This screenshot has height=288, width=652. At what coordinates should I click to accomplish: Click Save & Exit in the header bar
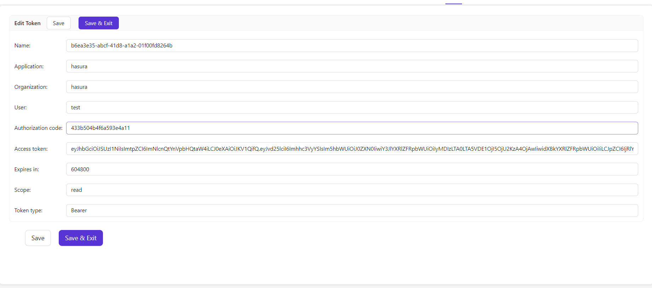tap(98, 23)
